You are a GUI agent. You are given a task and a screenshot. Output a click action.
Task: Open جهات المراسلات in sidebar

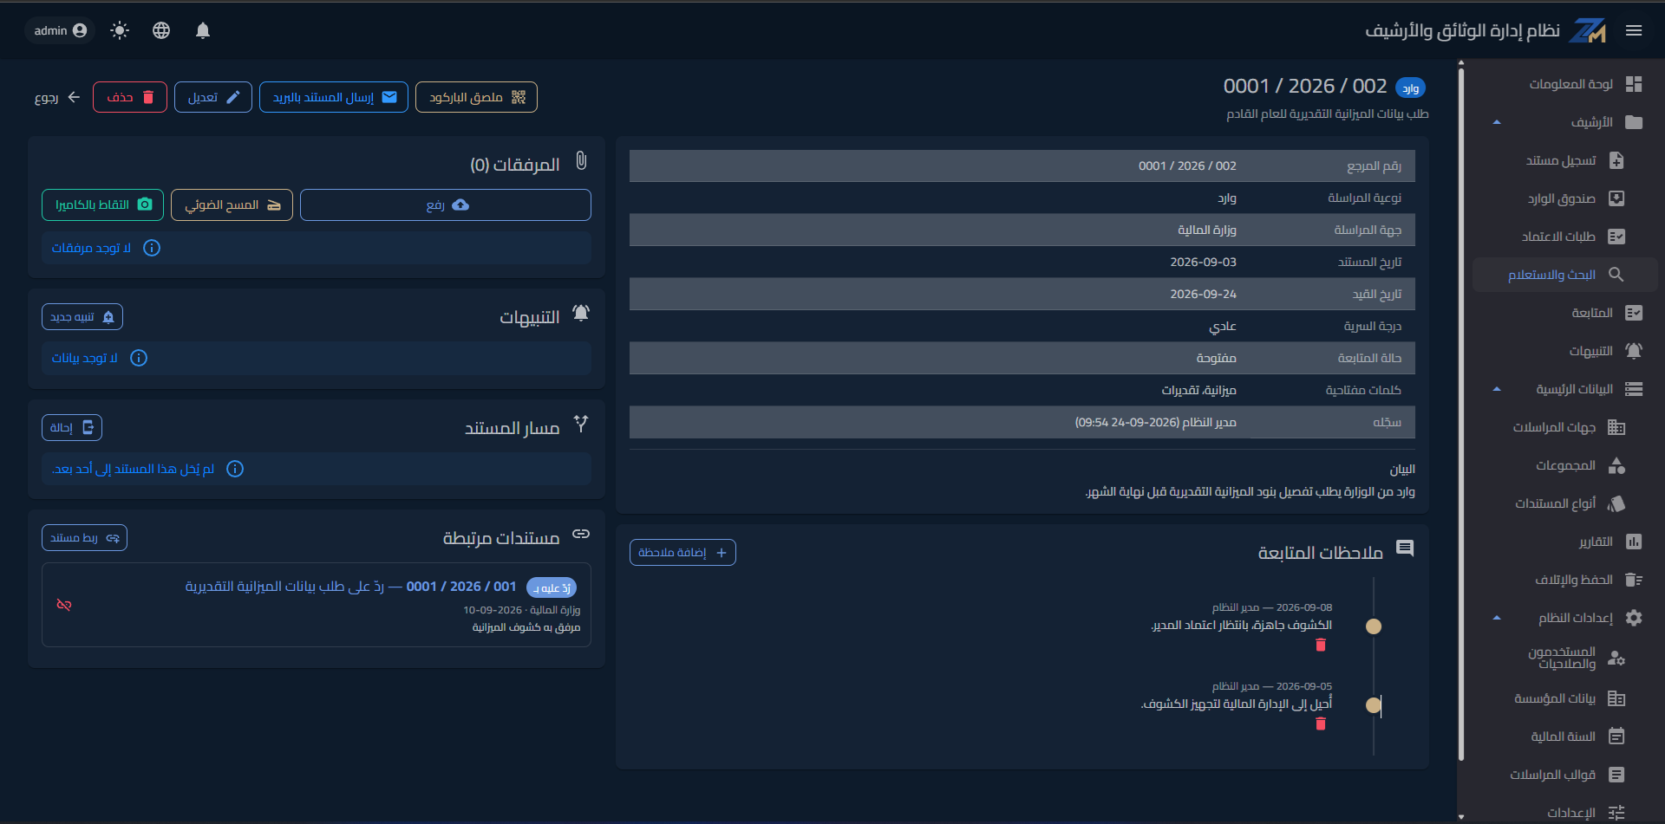click(1565, 427)
